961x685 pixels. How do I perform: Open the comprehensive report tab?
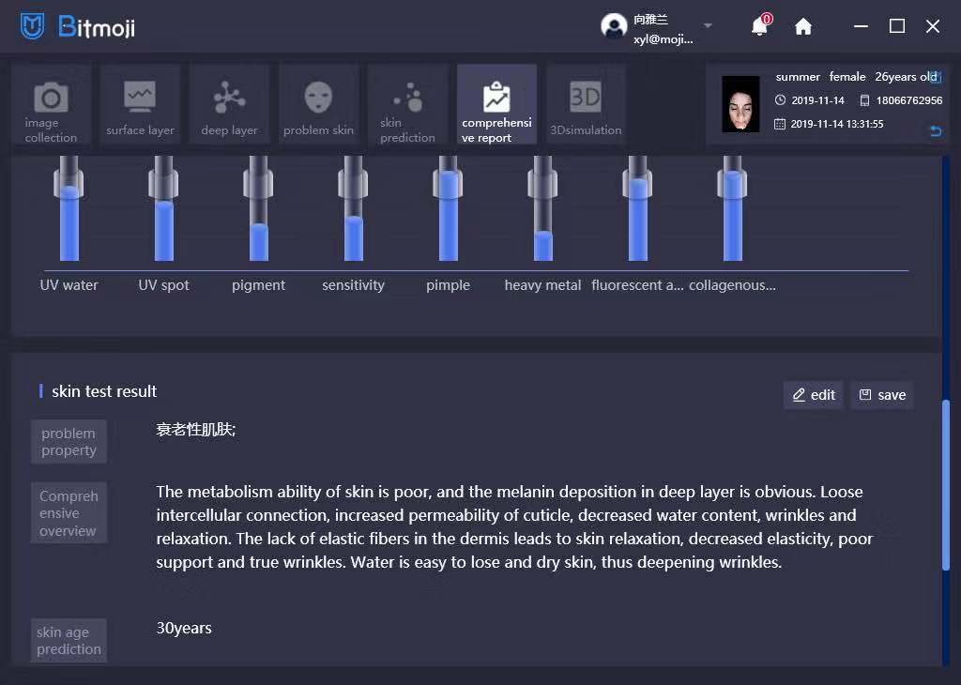click(497, 104)
